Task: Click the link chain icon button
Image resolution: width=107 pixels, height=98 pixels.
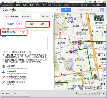Action: pos(48,16)
